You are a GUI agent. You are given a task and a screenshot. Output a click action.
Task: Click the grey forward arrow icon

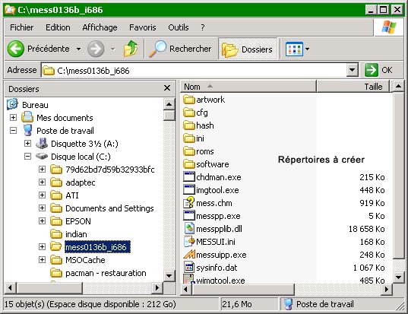96,49
